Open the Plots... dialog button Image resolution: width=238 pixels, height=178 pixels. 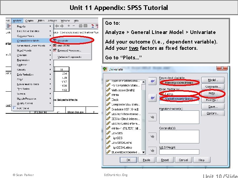click(213, 93)
